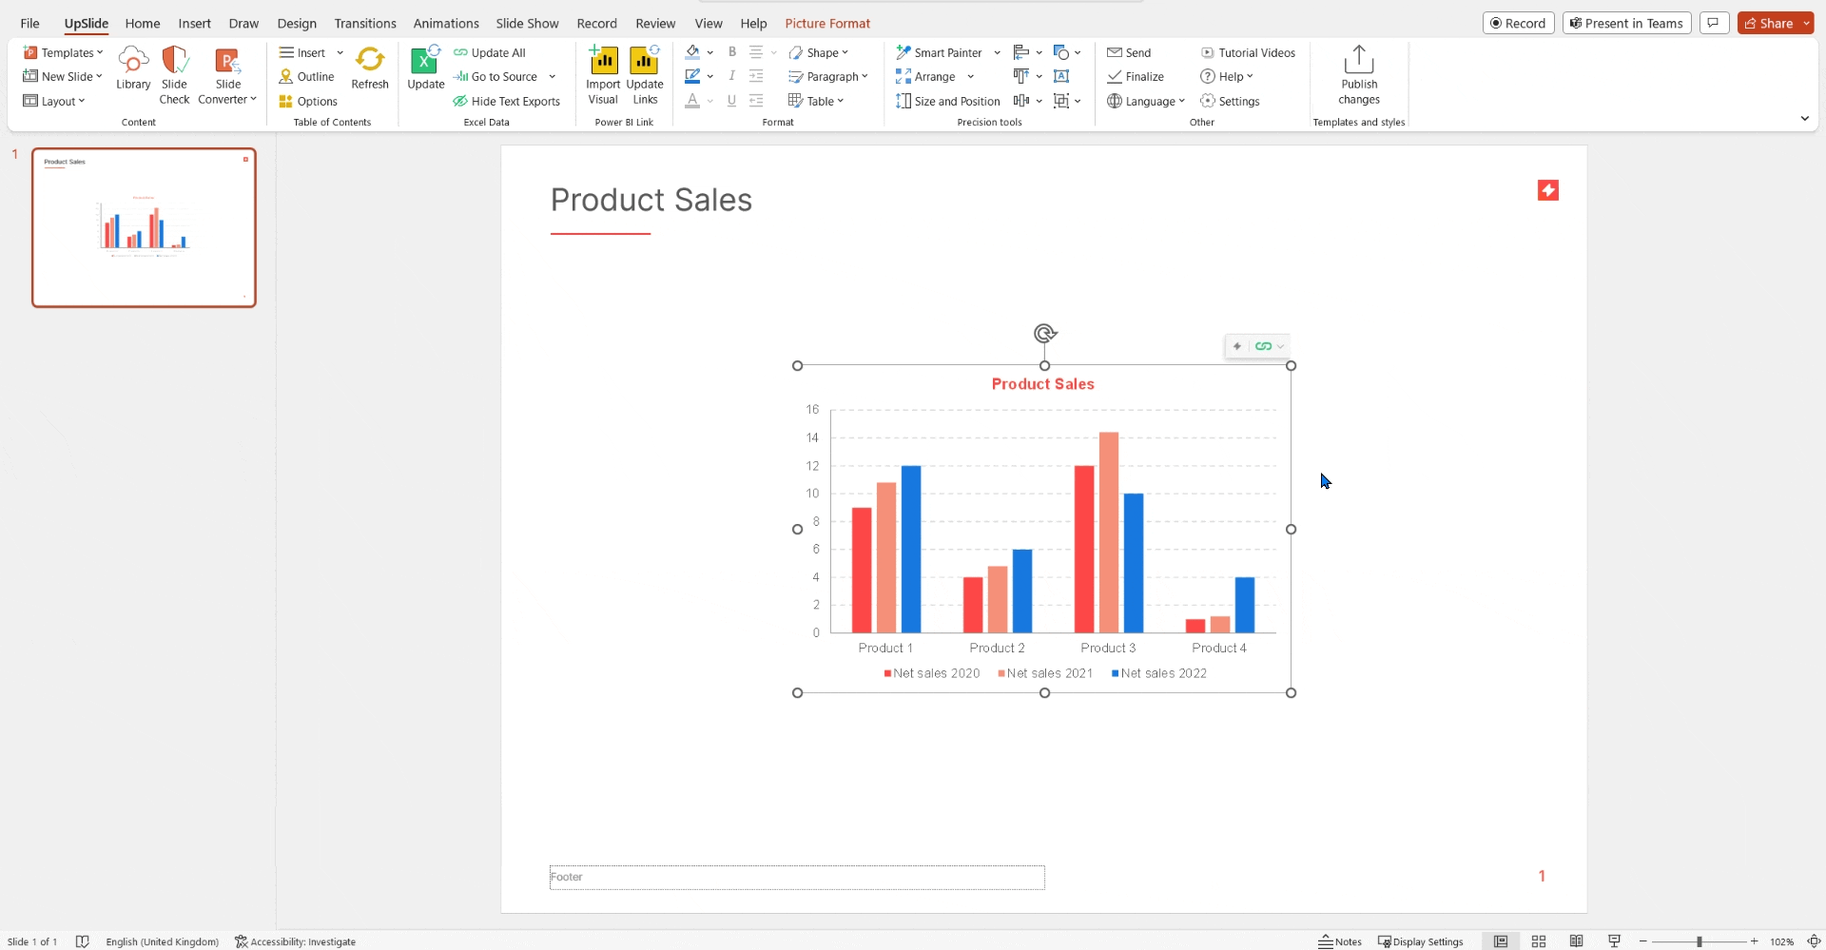Toggle bold formatting
This screenshot has height=950, width=1826.
pyautogui.click(x=731, y=52)
